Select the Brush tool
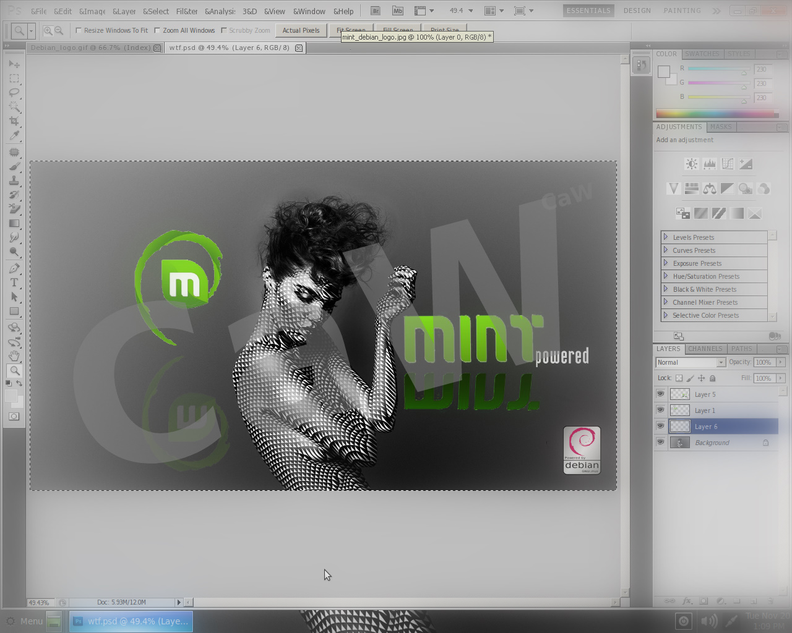Image resolution: width=792 pixels, height=633 pixels. (14, 166)
